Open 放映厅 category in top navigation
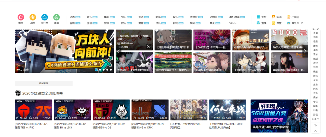Image resolution: width=326 pixels, height=137 pixels. 193,17
